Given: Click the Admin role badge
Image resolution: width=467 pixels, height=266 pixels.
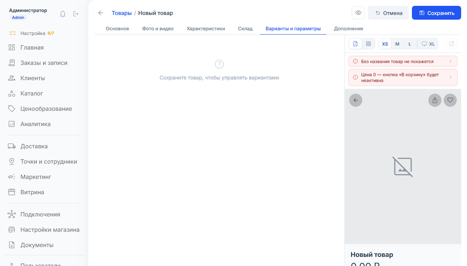Looking at the screenshot, I should coord(18,17).
